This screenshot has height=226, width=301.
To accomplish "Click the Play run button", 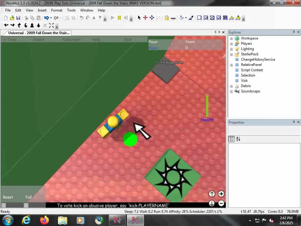I will (x=113, y=18).
